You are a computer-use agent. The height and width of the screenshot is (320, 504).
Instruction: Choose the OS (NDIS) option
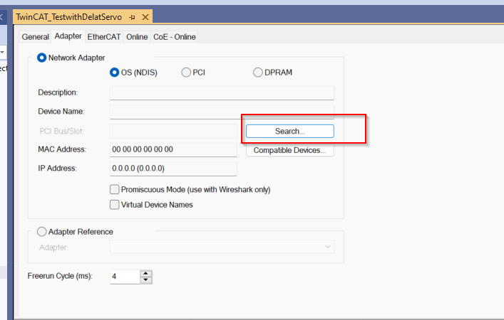pyautogui.click(x=114, y=73)
